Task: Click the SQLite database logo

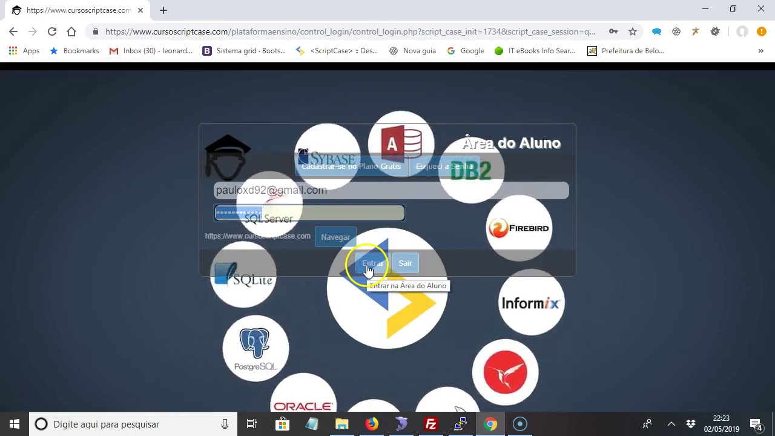Action: pyautogui.click(x=243, y=274)
